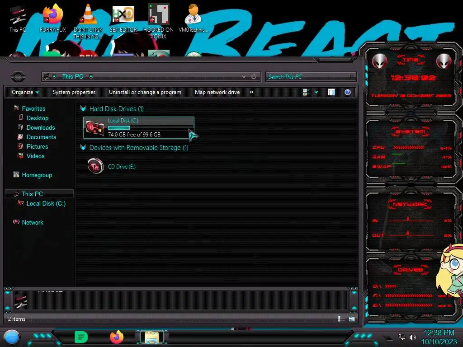Click the NETWORK widget header
Viewport: 463px width, 347px height.
click(410, 204)
